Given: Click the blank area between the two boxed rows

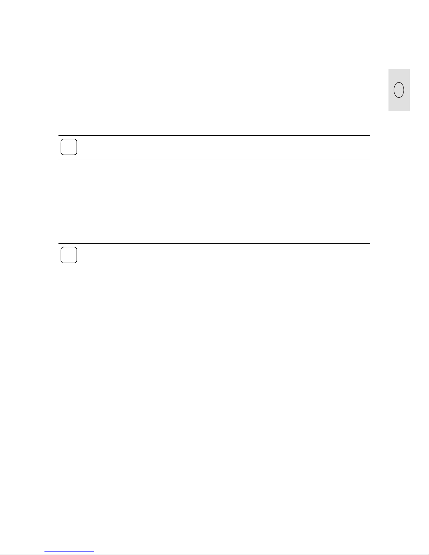Looking at the screenshot, I should (214, 202).
